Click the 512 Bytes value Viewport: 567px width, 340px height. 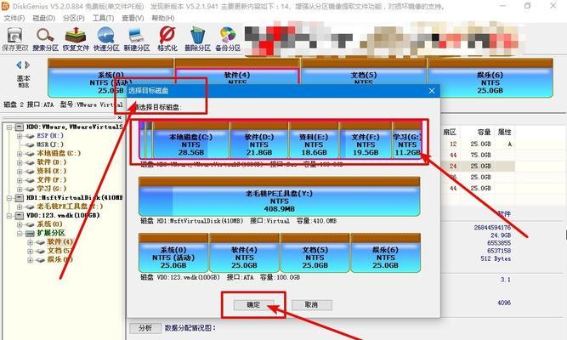(x=496, y=258)
